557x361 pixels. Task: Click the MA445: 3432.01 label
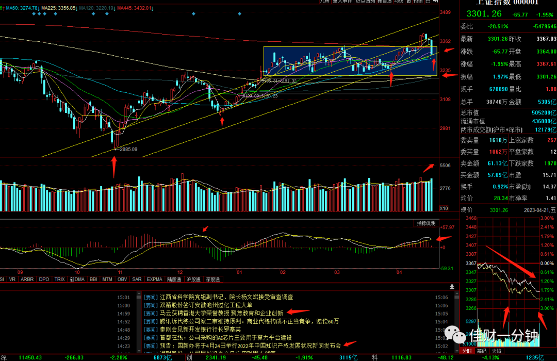(135, 8)
